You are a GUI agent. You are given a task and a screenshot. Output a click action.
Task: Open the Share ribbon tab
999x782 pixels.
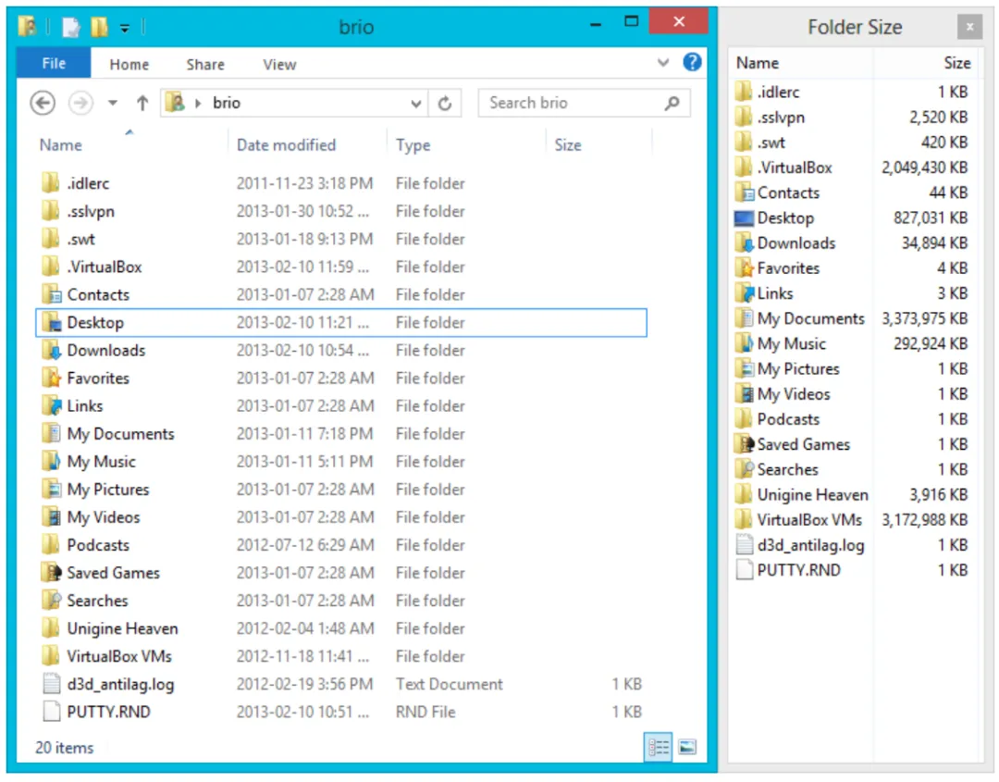pyautogui.click(x=205, y=65)
